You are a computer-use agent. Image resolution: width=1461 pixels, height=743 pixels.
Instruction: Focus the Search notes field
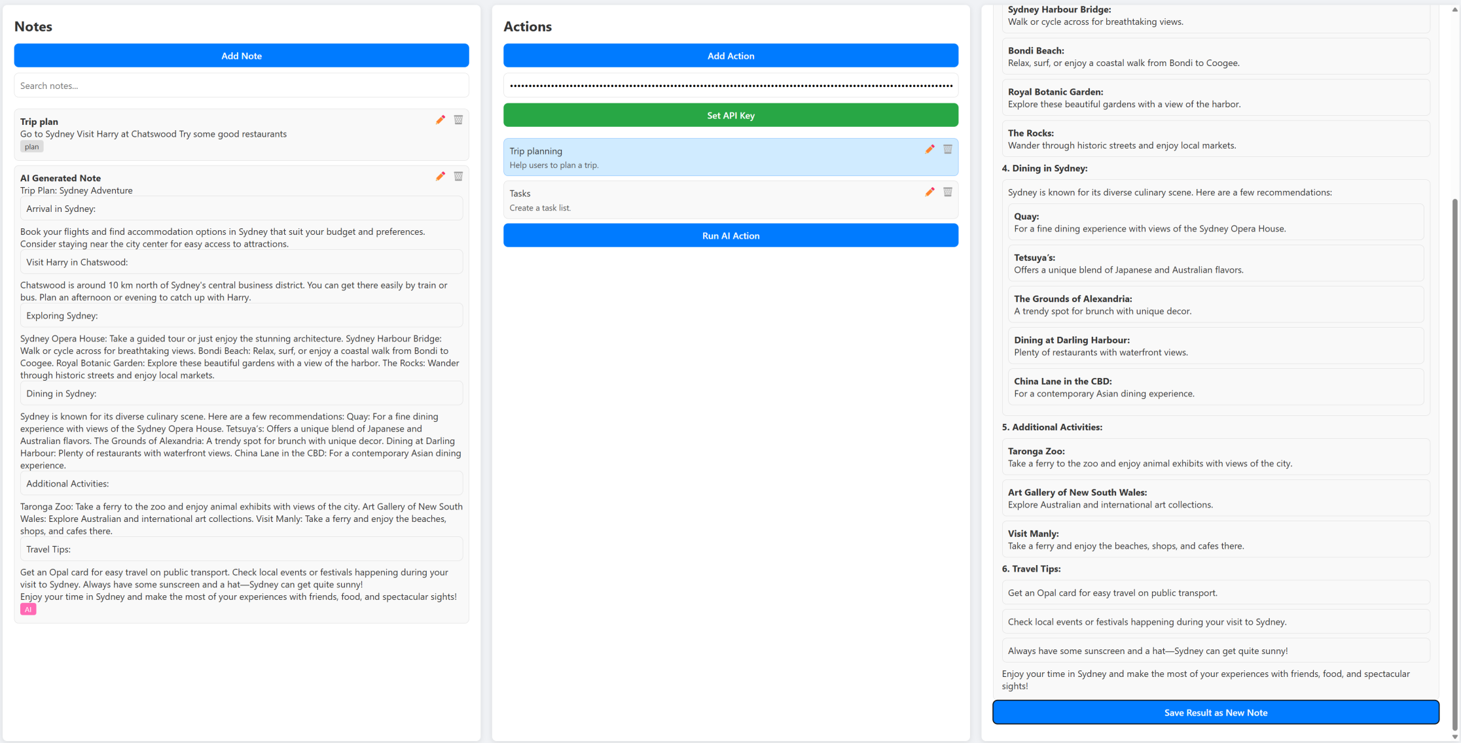(242, 86)
